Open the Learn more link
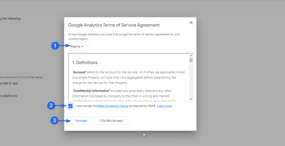Image resolution: width=285 pixels, height=146 pixels. point(164,106)
